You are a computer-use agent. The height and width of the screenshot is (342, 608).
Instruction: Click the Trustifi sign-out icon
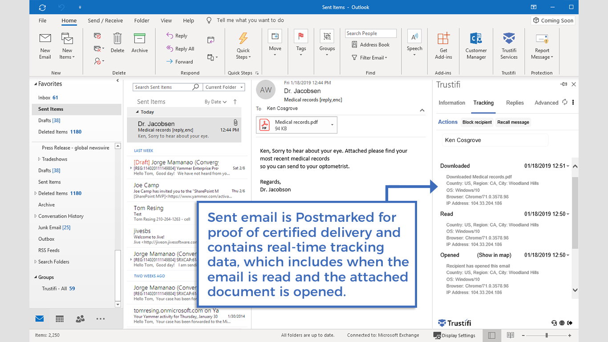pyautogui.click(x=570, y=323)
